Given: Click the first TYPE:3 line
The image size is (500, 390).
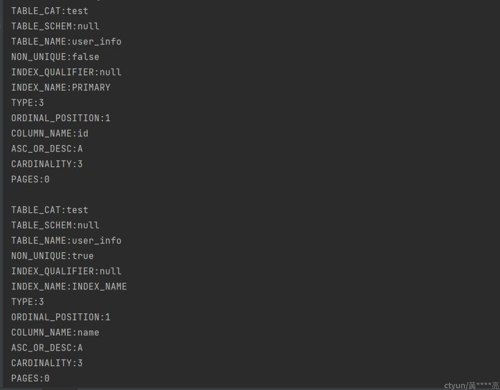Looking at the screenshot, I should (x=28, y=103).
